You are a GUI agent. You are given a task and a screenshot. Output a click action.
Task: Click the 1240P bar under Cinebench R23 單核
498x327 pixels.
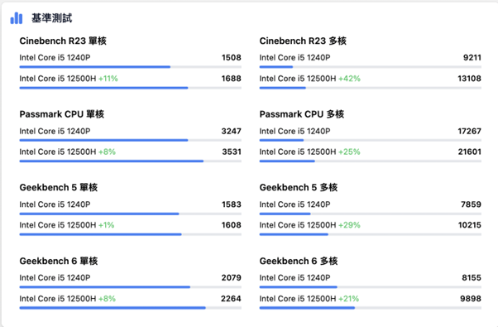click(130, 67)
